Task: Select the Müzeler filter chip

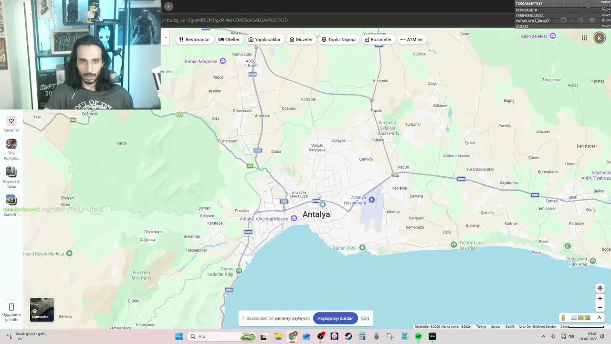Action: click(x=301, y=40)
